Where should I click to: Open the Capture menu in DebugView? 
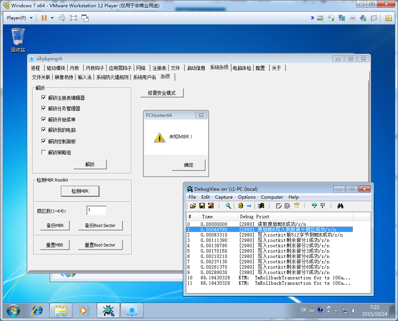coord(223,197)
